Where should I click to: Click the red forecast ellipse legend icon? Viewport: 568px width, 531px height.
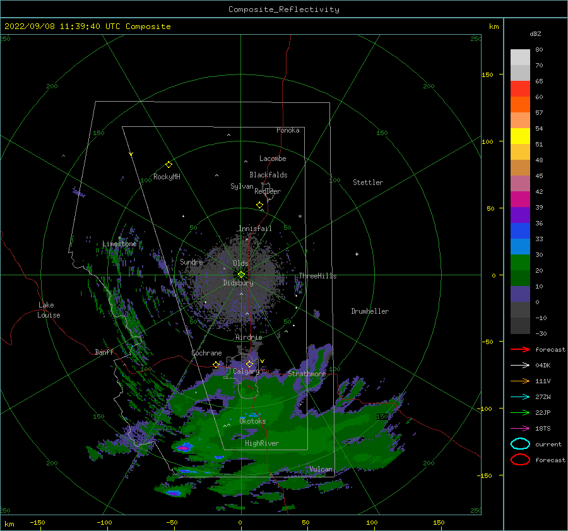520,460
